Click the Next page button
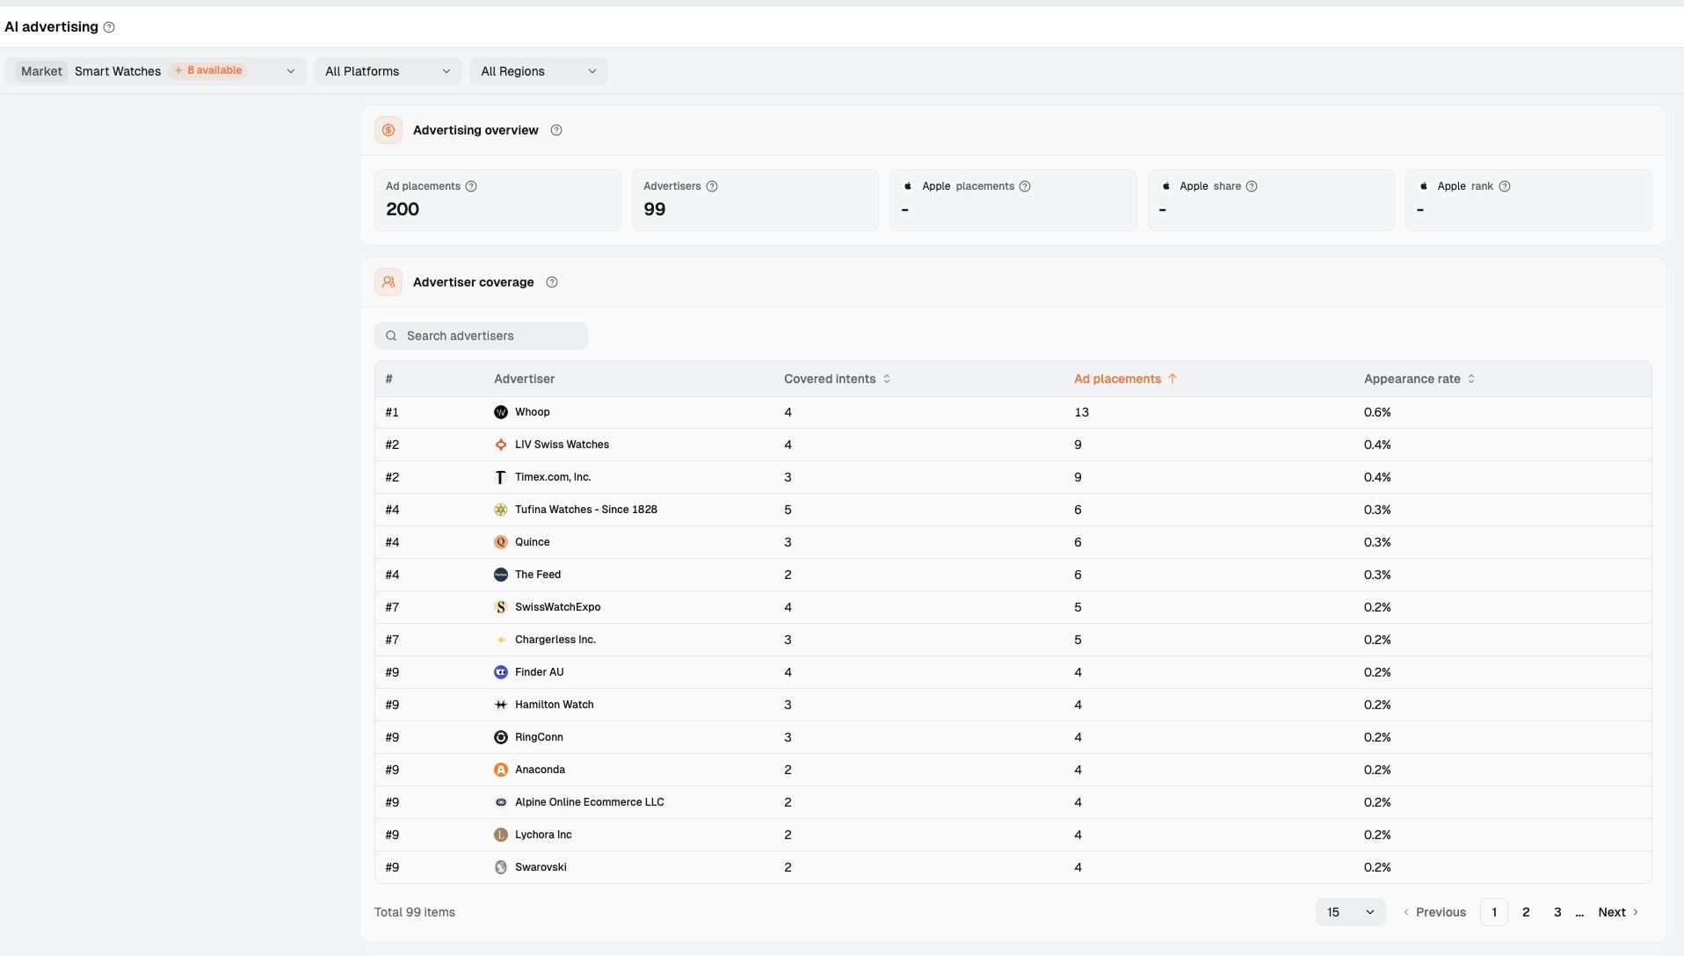This screenshot has width=1684, height=956. [1618, 912]
